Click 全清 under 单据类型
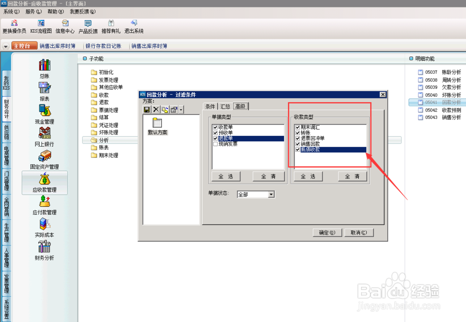 pos(269,176)
